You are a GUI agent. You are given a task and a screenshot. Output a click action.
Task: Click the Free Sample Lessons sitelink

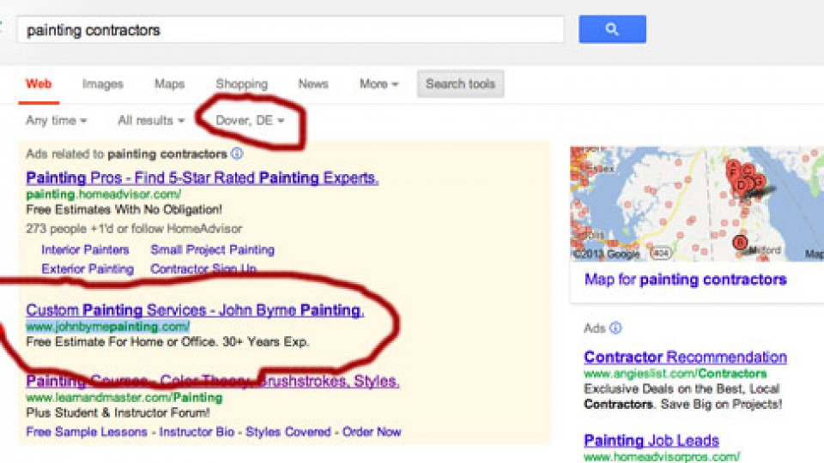point(87,431)
